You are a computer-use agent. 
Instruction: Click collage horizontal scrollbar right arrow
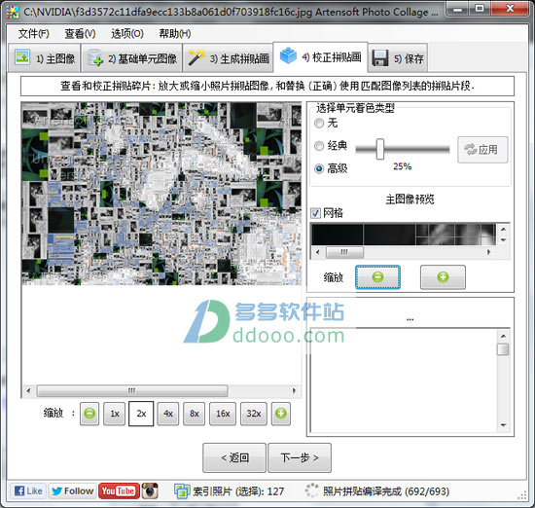(x=294, y=390)
